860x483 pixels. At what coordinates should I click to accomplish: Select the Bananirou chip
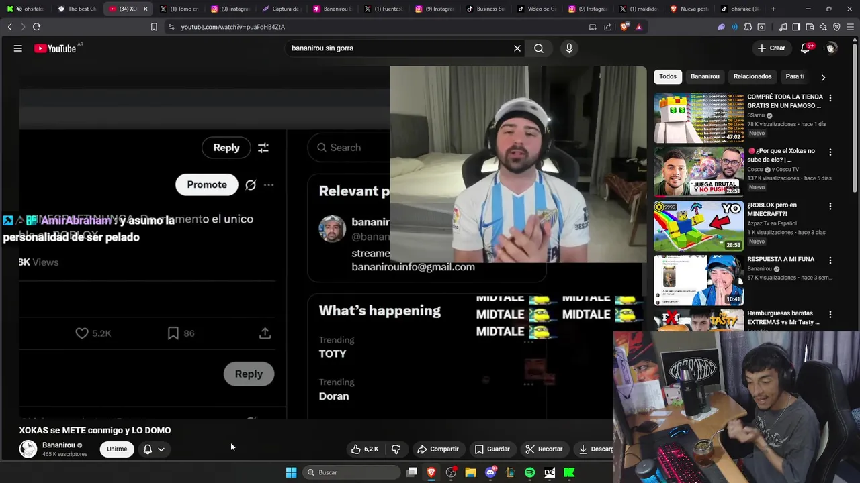[x=705, y=76]
